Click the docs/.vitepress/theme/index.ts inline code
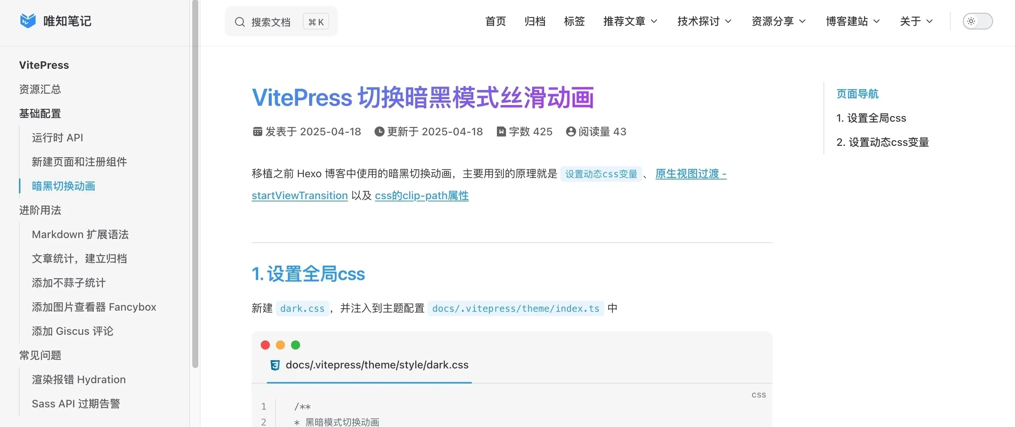Viewport: 1015px width, 427px height. point(516,309)
